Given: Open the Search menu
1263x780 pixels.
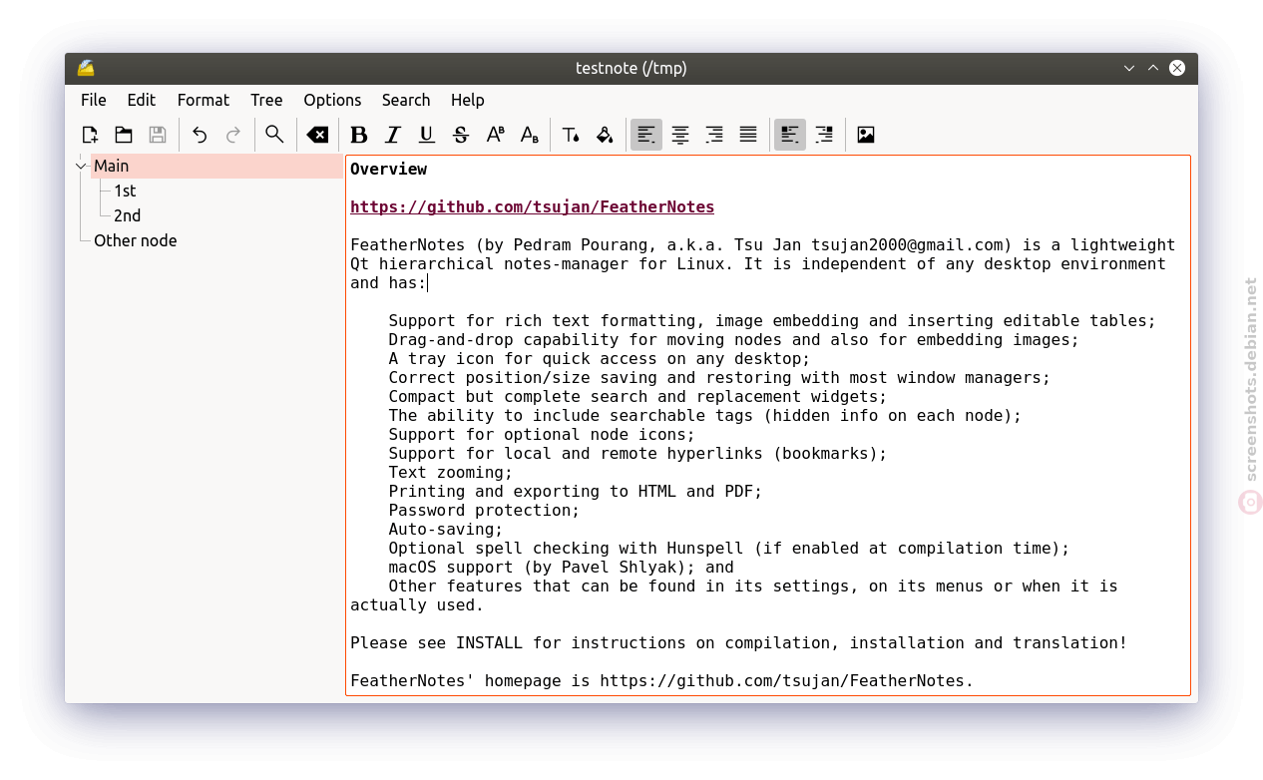Looking at the screenshot, I should point(406,100).
